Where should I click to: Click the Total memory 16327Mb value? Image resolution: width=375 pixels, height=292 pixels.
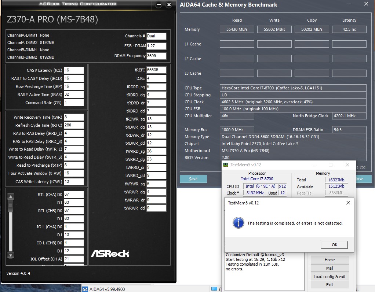(336, 180)
